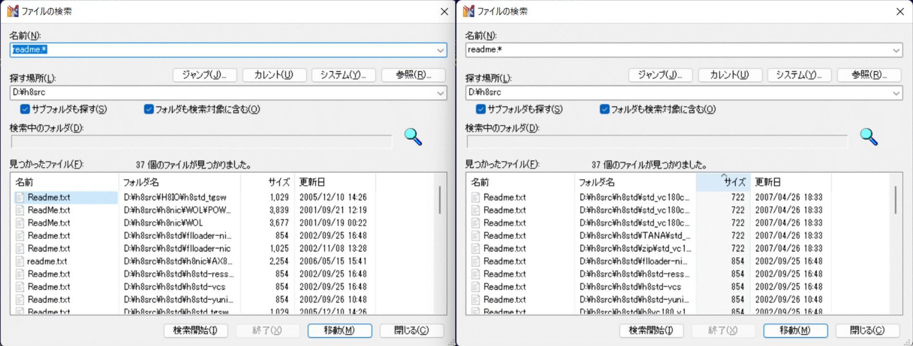Select the file icon of the 3,839-byte ReadMe.txt
This screenshot has width=913, height=346.
[20, 210]
